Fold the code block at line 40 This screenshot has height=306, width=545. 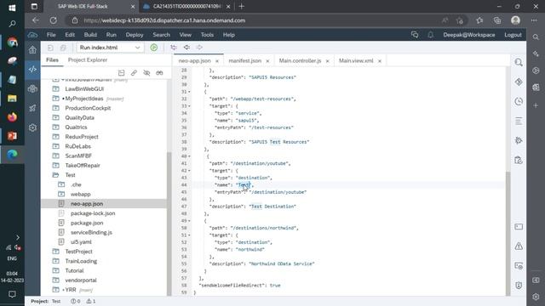click(189, 156)
